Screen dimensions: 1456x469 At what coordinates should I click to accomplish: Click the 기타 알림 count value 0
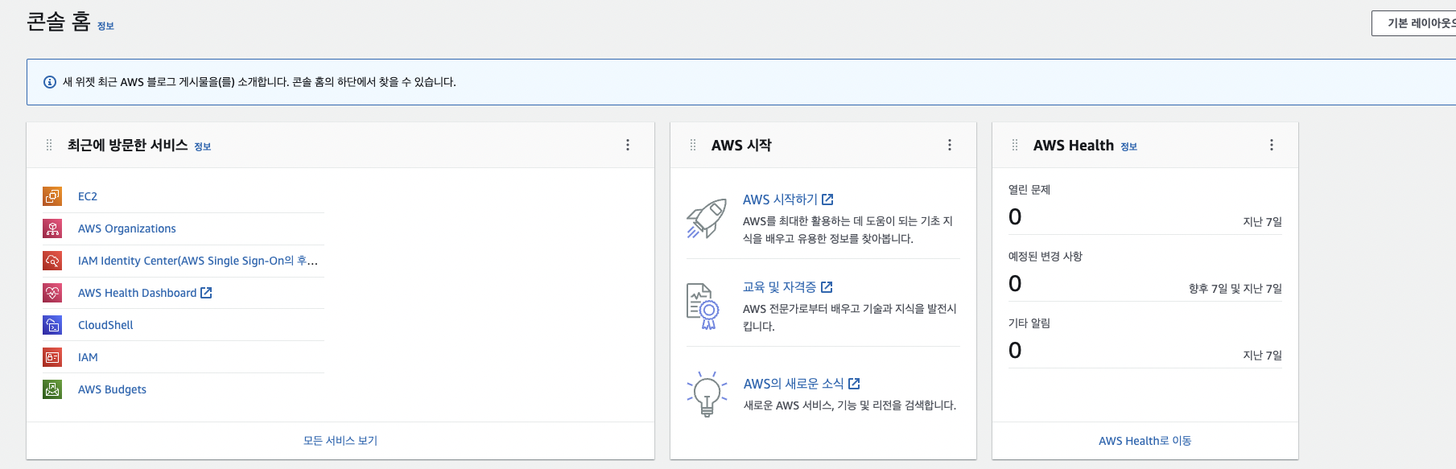(1015, 351)
